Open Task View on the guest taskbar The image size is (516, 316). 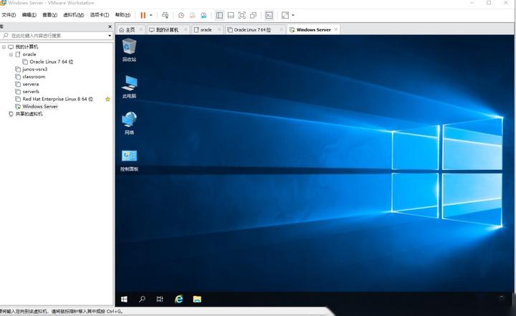click(160, 300)
